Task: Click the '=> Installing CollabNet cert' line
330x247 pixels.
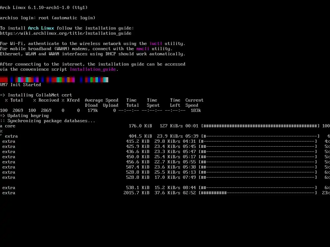Action: pyautogui.click(x=36, y=95)
